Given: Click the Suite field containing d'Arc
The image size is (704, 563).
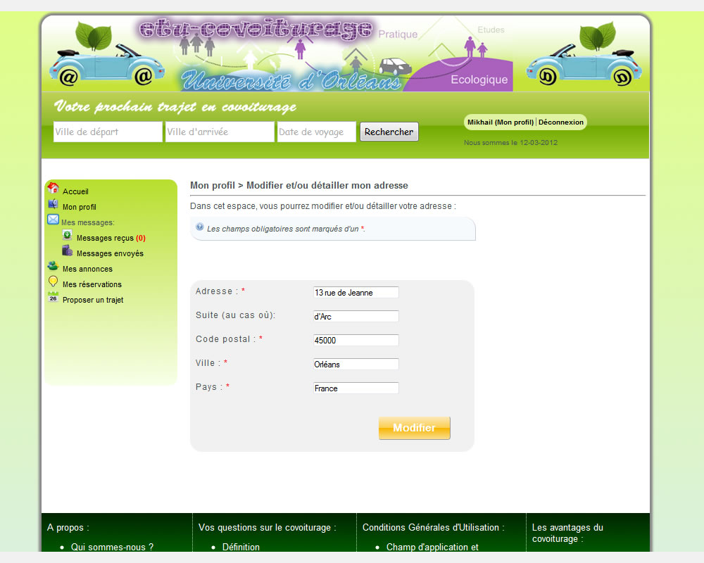Looking at the screenshot, I should pyautogui.click(x=356, y=316).
